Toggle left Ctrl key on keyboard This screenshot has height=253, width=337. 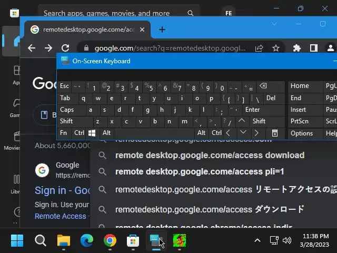click(x=79, y=133)
